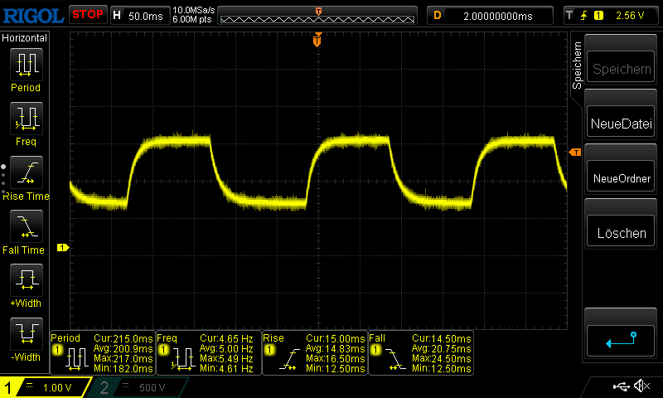Click the Fall measurement result box
The height and width of the screenshot is (398, 663).
click(421, 352)
